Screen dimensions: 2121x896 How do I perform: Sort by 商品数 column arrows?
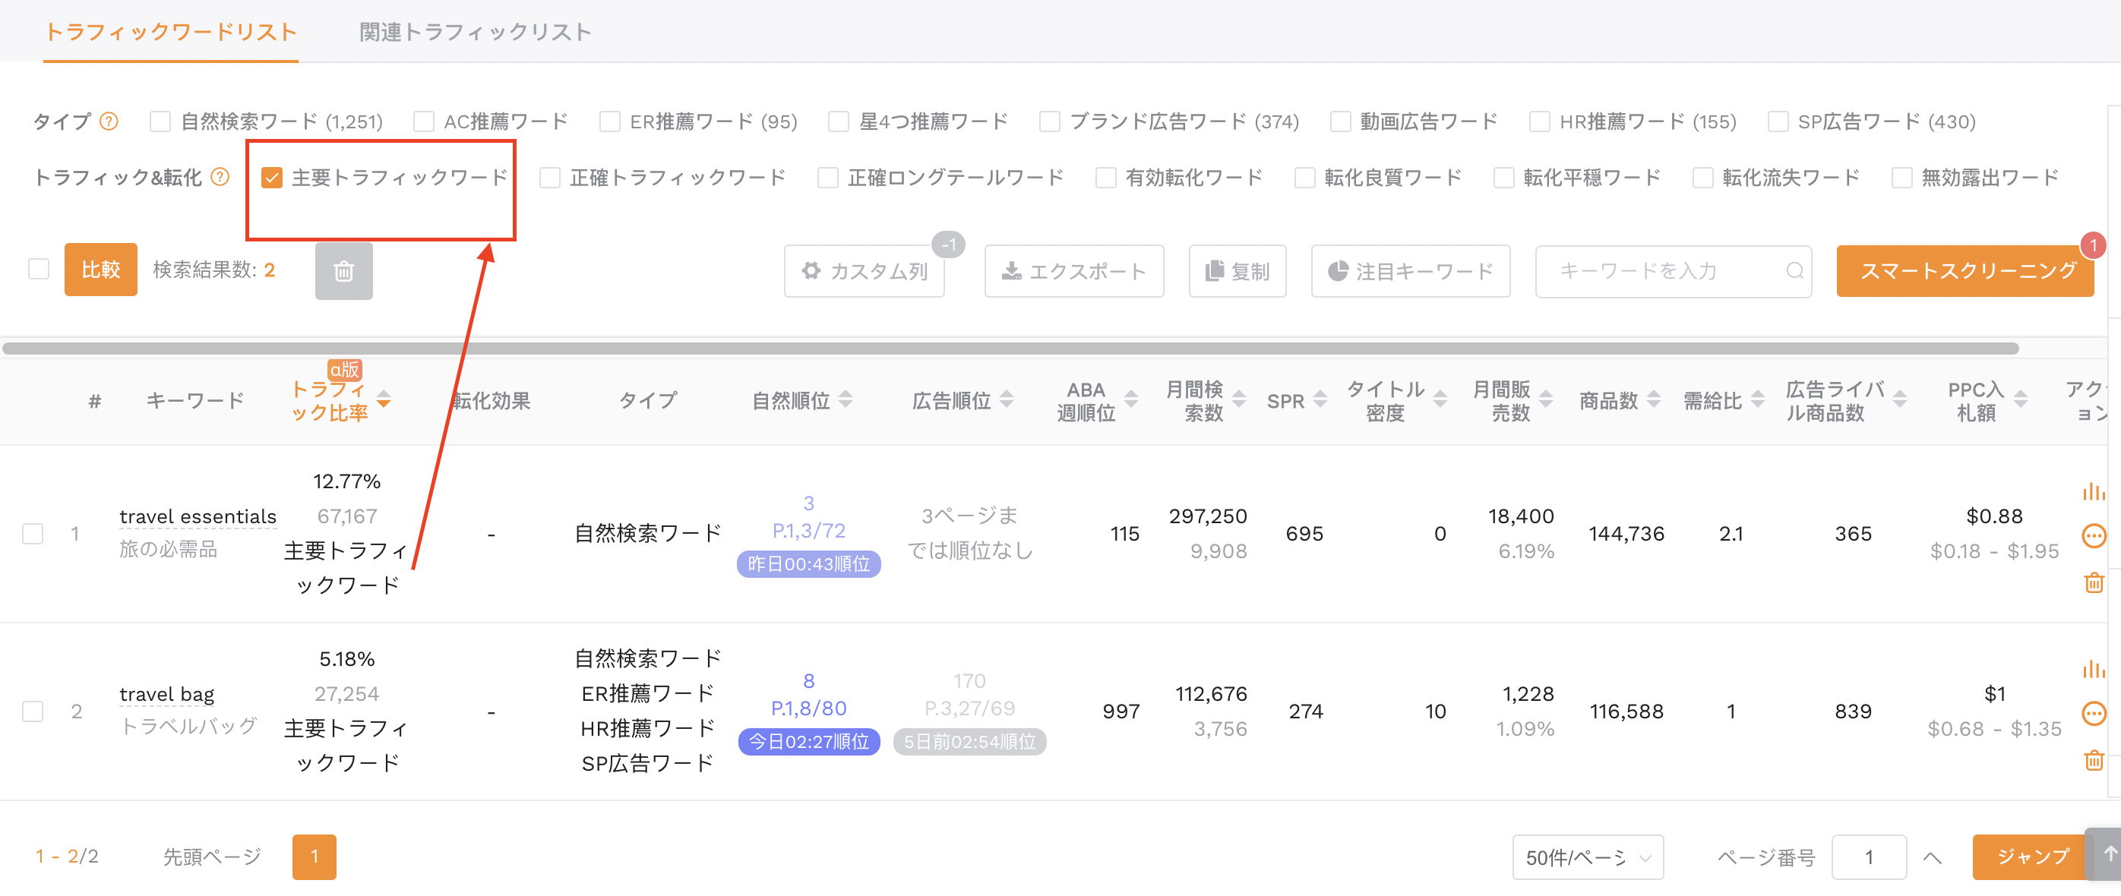1652,400
